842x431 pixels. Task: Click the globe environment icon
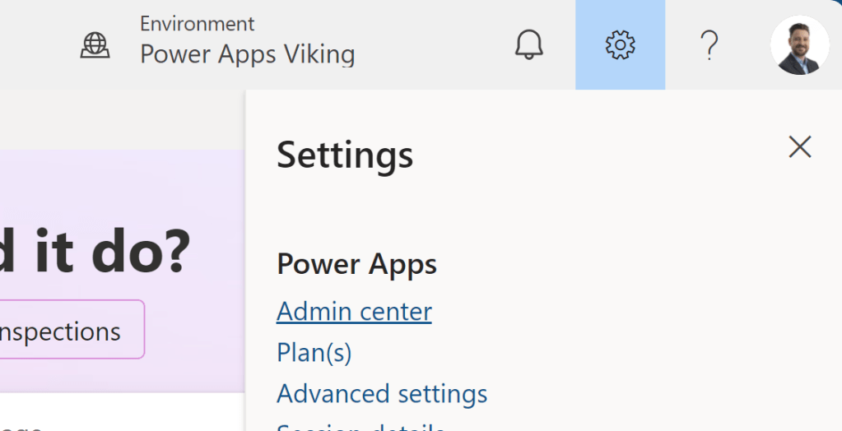click(95, 44)
